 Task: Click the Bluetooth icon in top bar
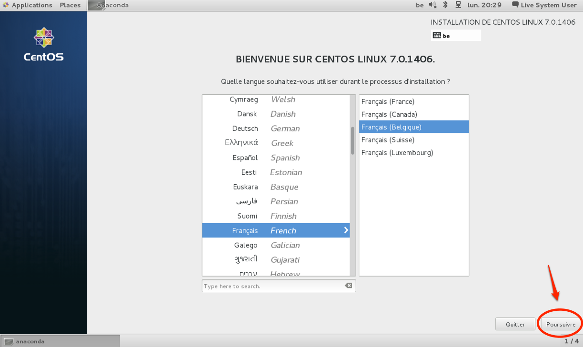click(445, 5)
